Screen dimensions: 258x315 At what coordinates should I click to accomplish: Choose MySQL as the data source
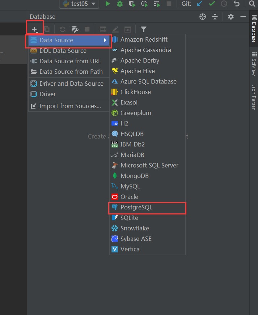130,186
